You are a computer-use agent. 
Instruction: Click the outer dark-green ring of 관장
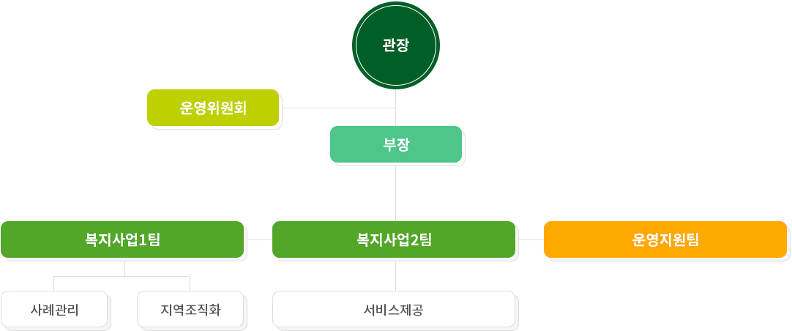tap(395, 5)
